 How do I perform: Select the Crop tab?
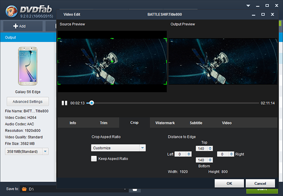coord(135,123)
